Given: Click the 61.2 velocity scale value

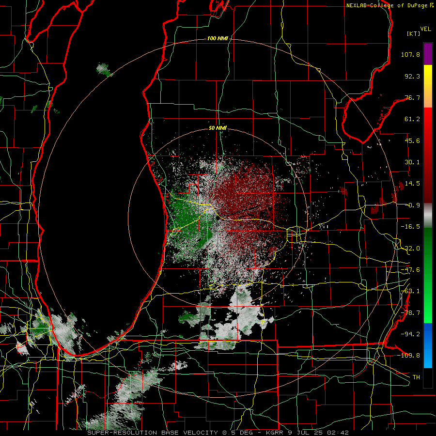Looking at the screenshot, I should [x=412, y=119].
